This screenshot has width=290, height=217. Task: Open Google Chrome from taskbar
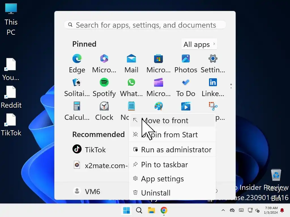164,210
